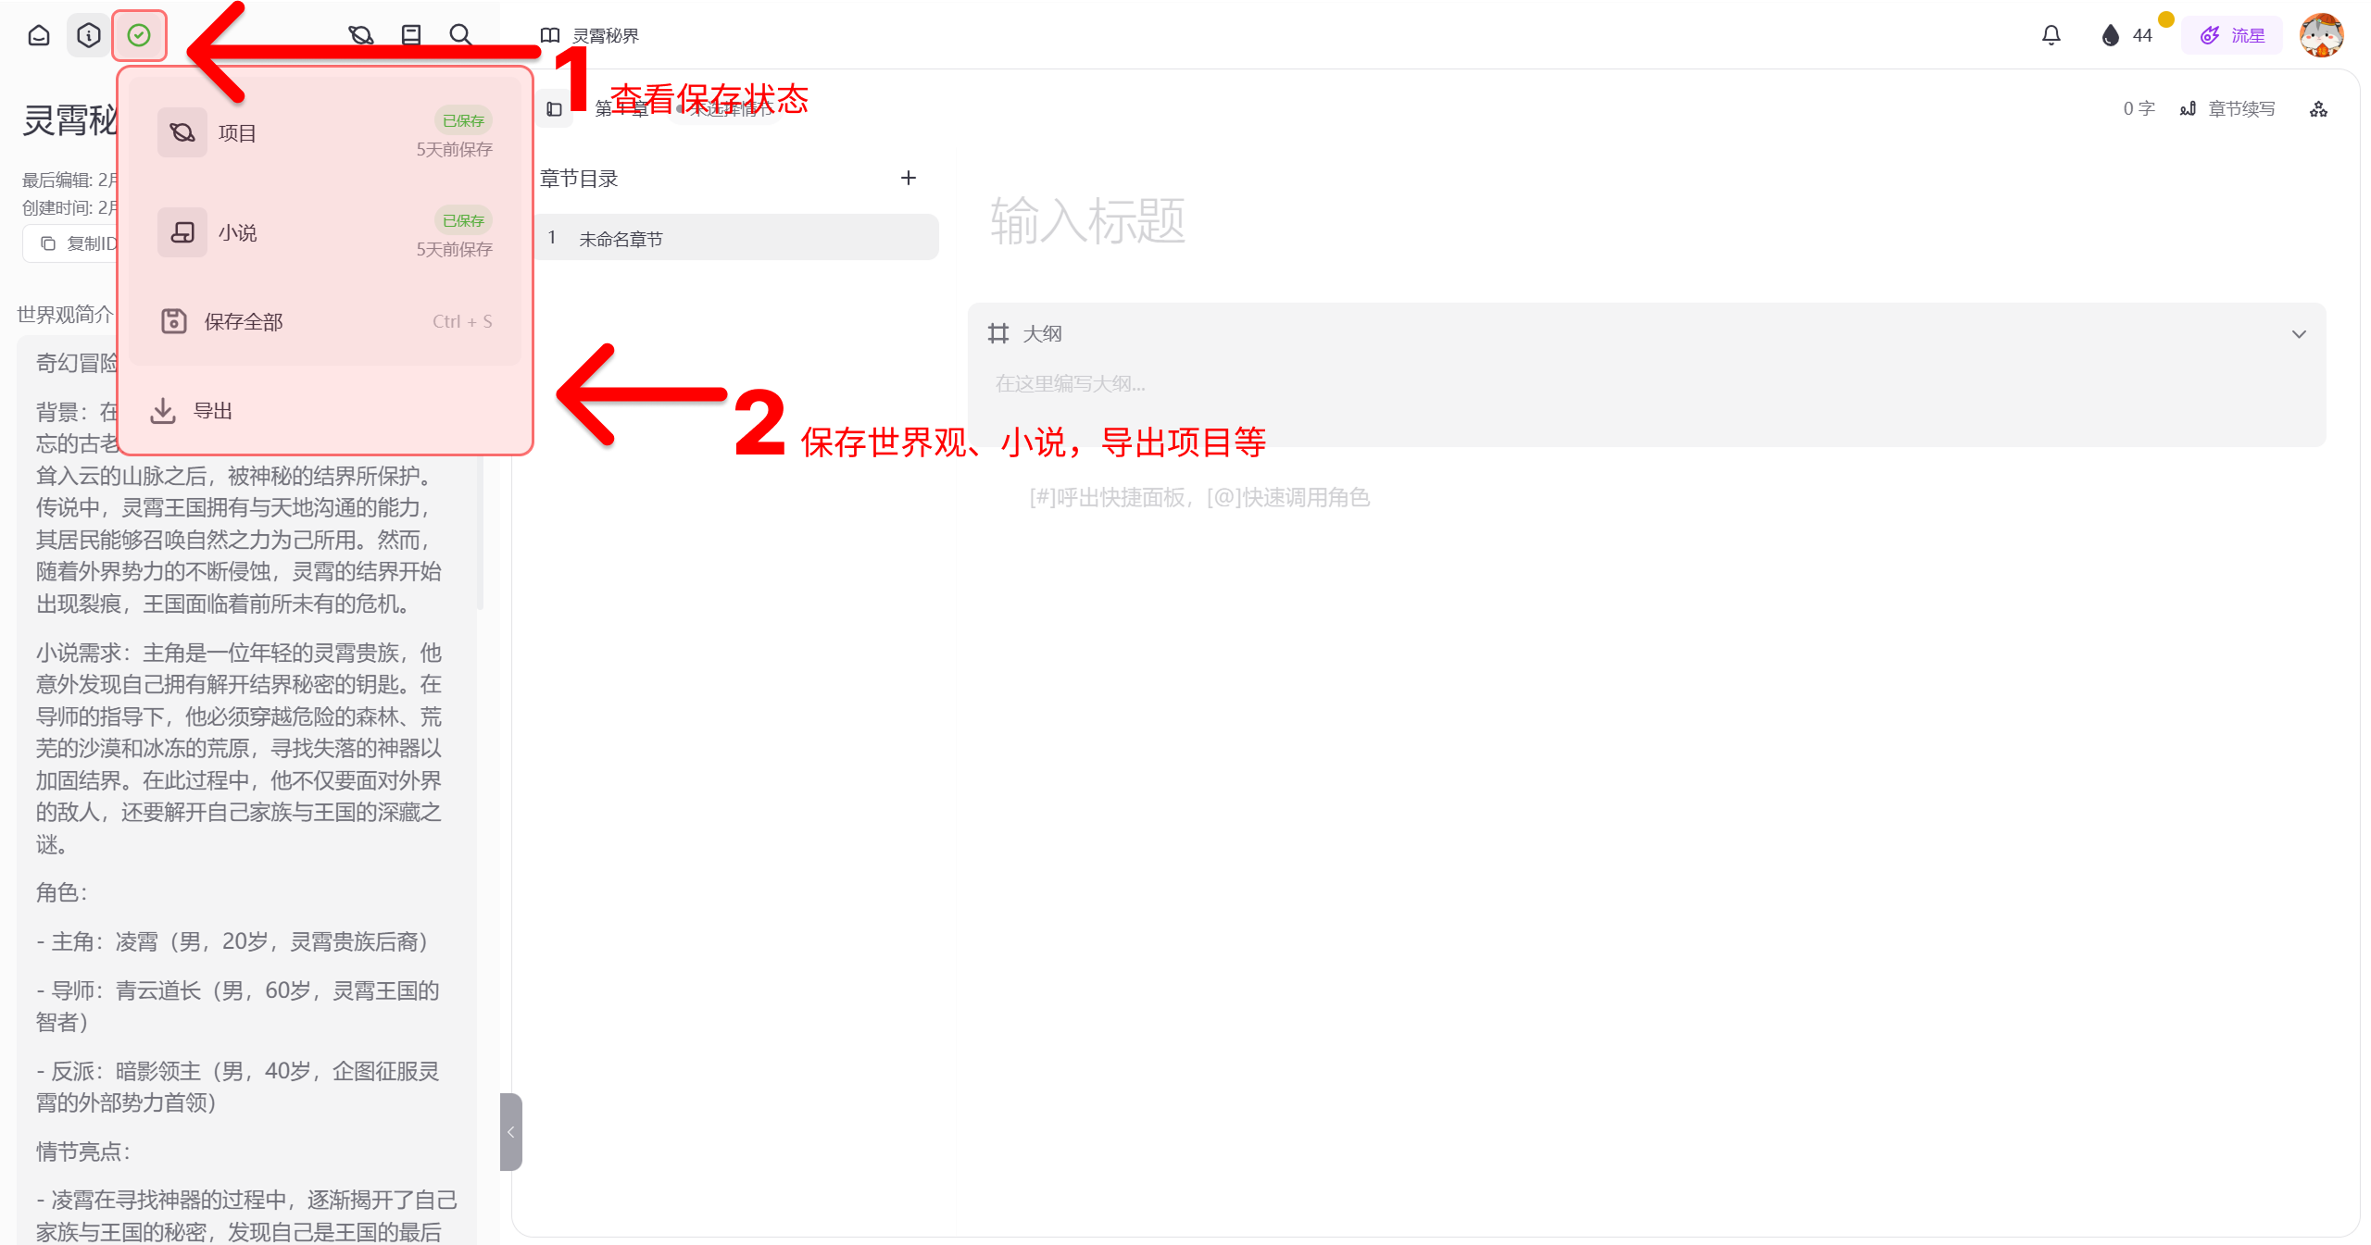Screen dimensions: 2371x1245
Task: Select 保存全部 in the save menu
Action: [325, 321]
